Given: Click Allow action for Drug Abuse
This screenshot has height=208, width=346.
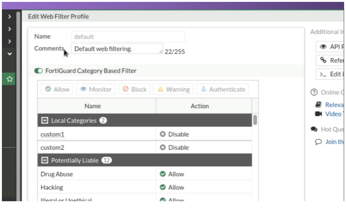Looking at the screenshot, I should [172, 174].
